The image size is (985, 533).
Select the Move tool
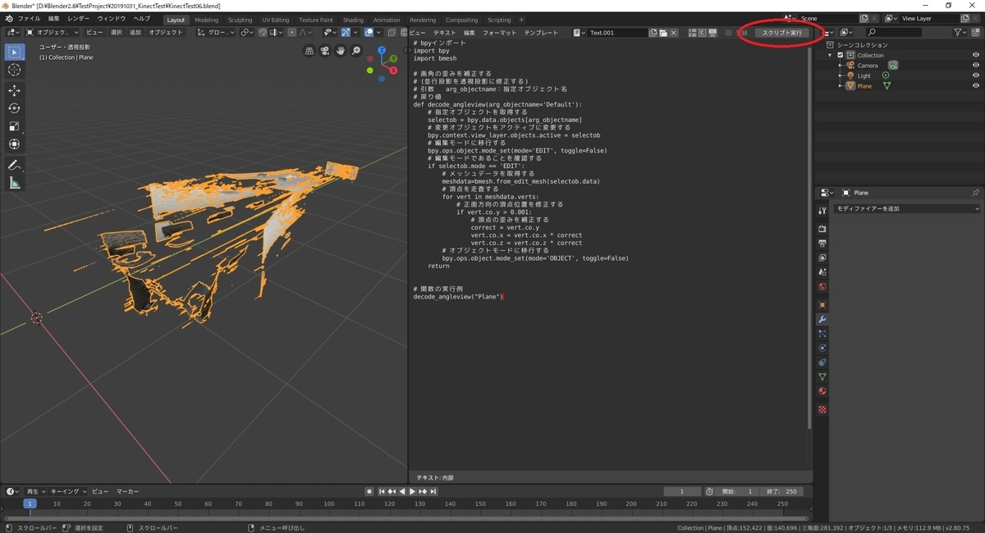point(14,90)
